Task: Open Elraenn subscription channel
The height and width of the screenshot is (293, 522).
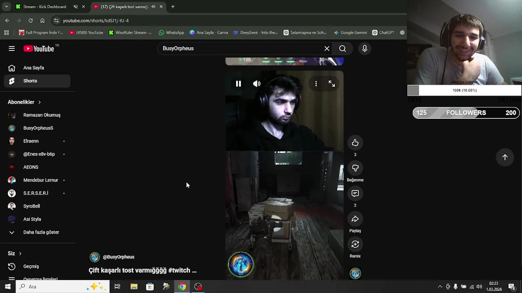Action: (x=38, y=141)
